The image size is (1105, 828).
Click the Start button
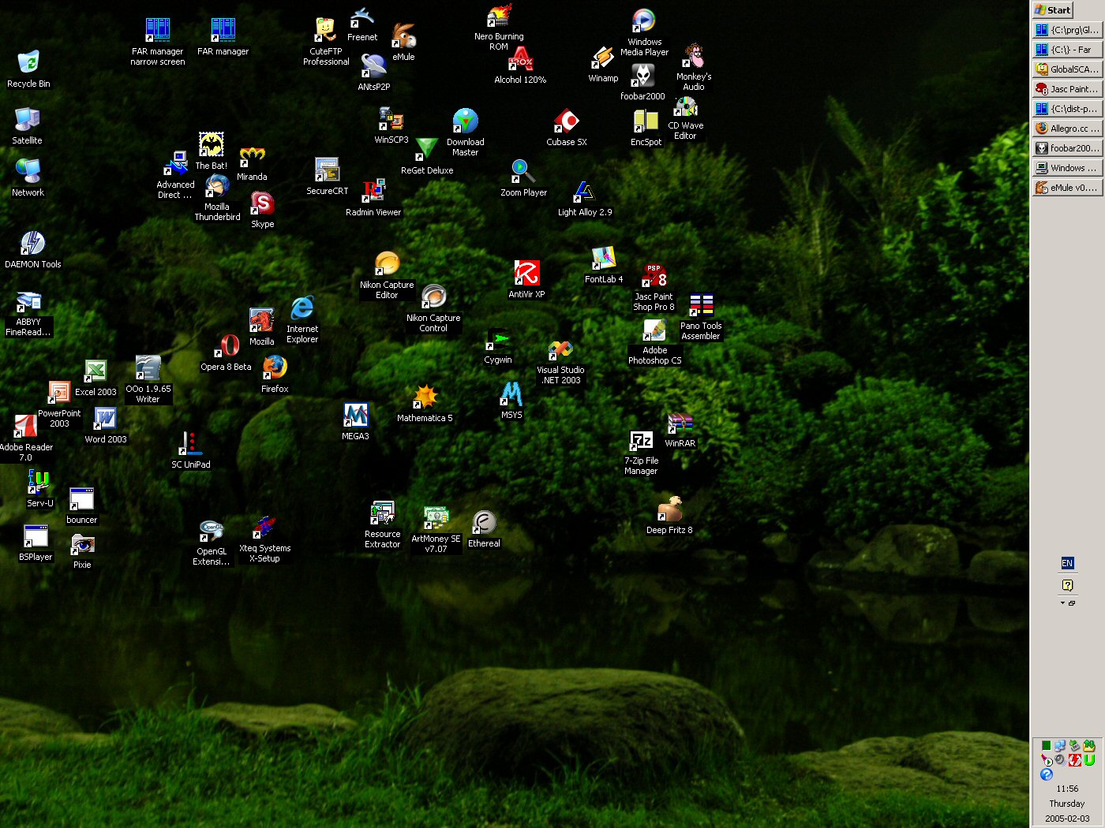click(1053, 10)
